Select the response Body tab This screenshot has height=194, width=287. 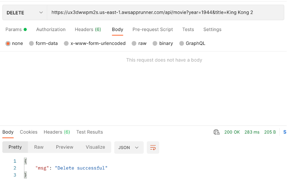click(8, 132)
